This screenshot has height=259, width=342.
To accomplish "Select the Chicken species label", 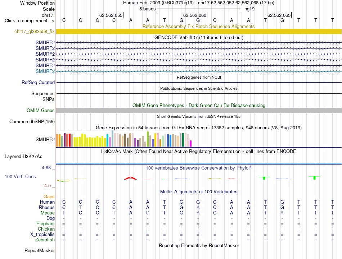I will tap(46, 229).
